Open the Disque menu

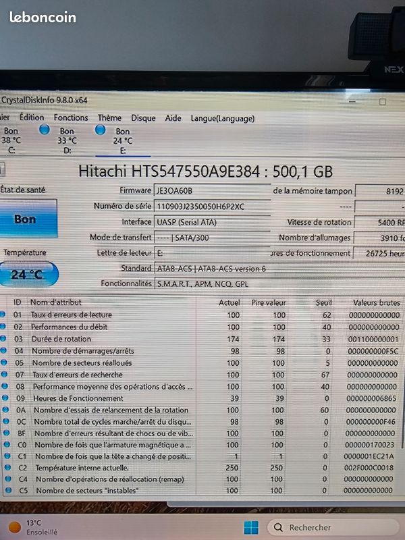[143, 118]
